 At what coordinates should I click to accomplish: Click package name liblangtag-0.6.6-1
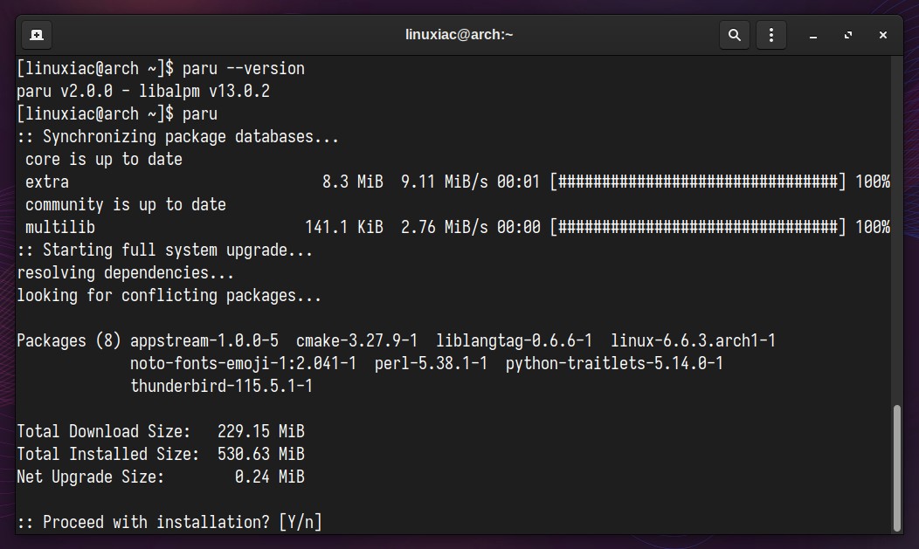(x=514, y=340)
